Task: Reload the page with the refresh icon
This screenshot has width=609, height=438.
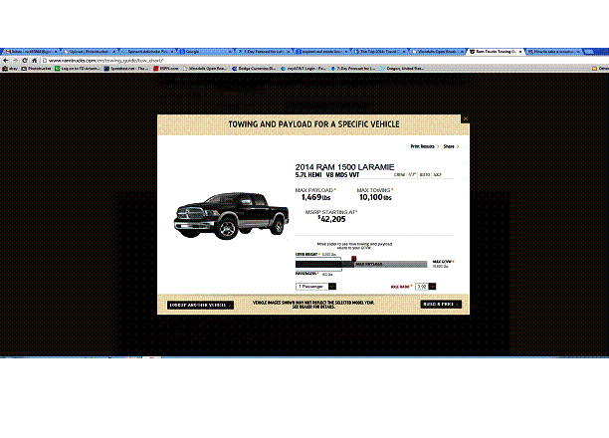Action: click(x=25, y=61)
